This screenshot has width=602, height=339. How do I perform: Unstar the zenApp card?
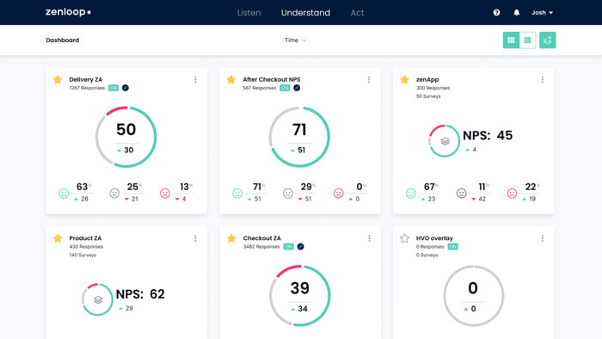[x=405, y=80]
